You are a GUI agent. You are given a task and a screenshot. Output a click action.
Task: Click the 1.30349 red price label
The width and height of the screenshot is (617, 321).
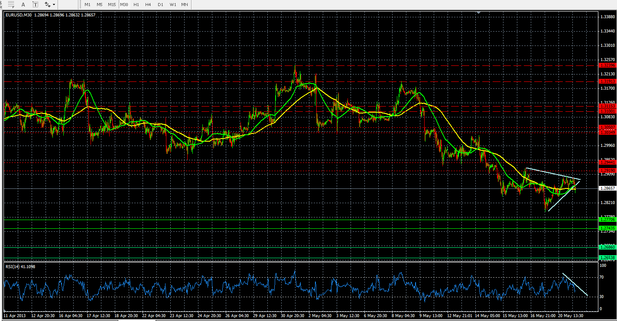[607, 132]
